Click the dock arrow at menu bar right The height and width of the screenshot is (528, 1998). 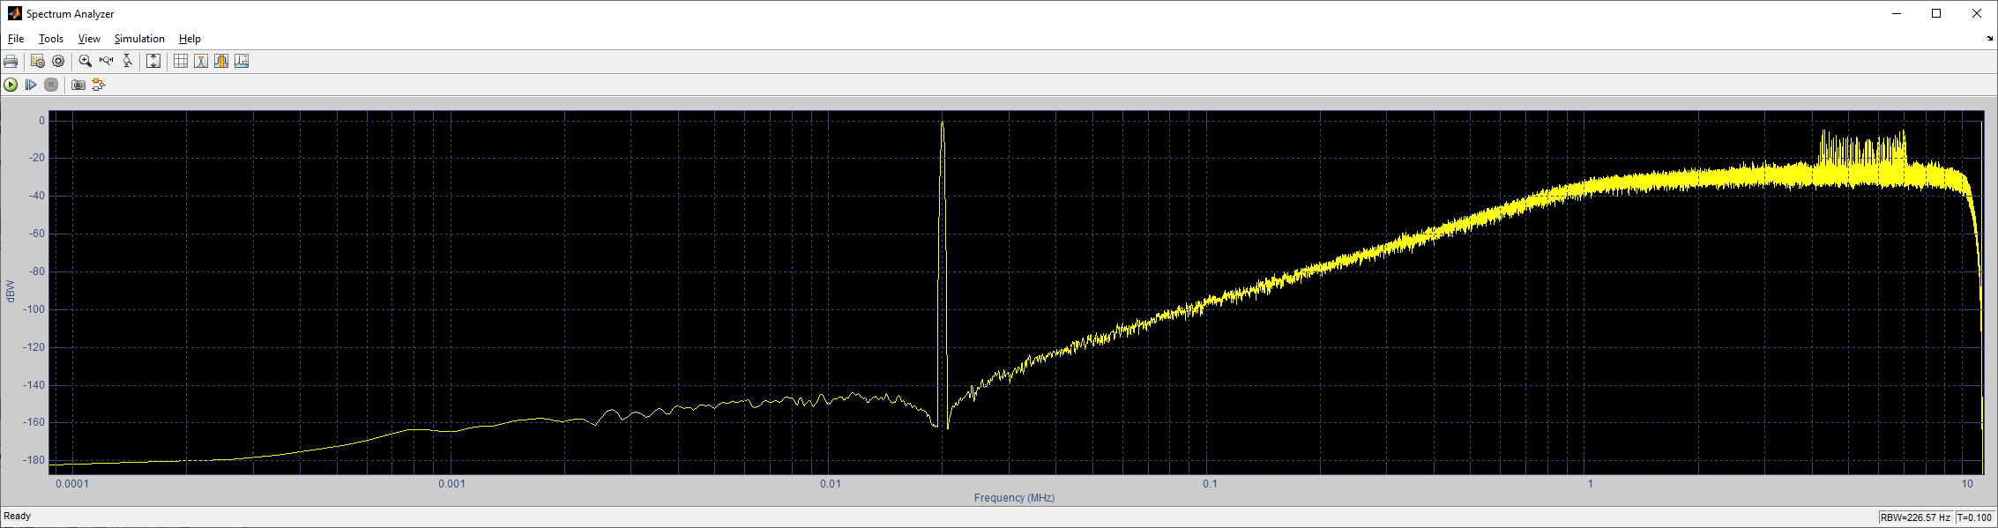pyautogui.click(x=1989, y=39)
